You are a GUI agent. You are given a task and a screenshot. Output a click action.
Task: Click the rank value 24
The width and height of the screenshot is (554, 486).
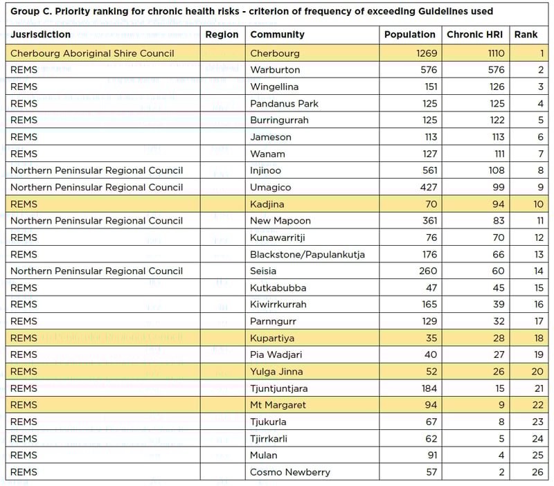click(x=538, y=439)
